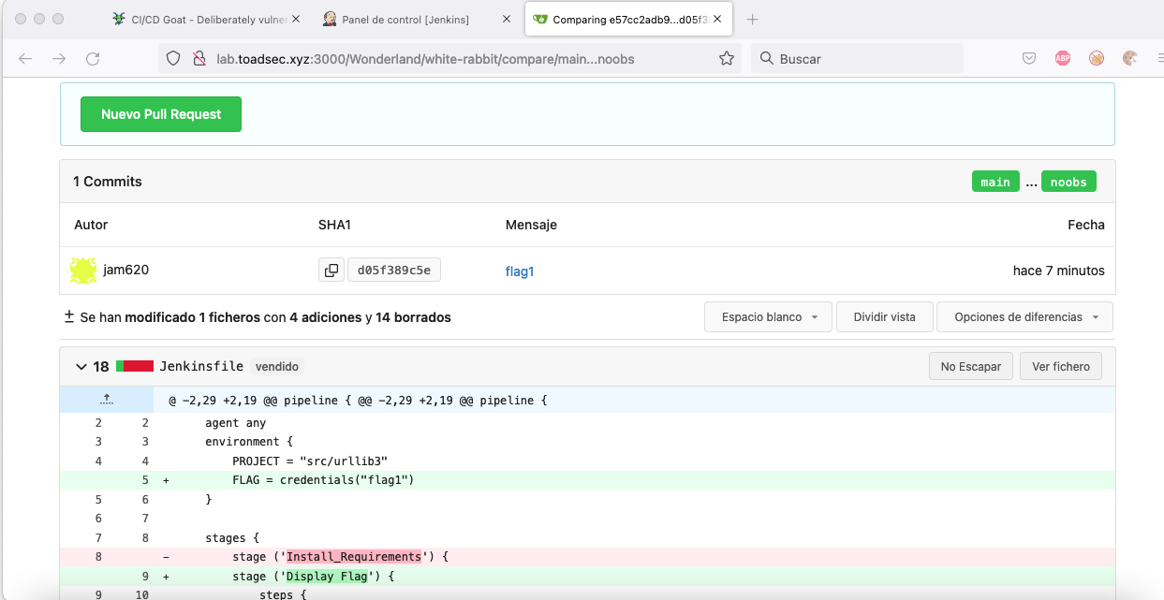Switch to the CI/CD Goat tab
This screenshot has height=600, width=1164.
(209, 19)
